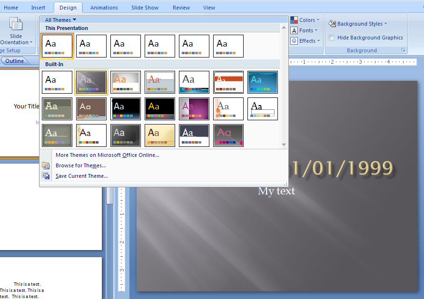Apply the cream yellow Solstice theme
Viewport: 424px width, 299px height.
(160, 135)
